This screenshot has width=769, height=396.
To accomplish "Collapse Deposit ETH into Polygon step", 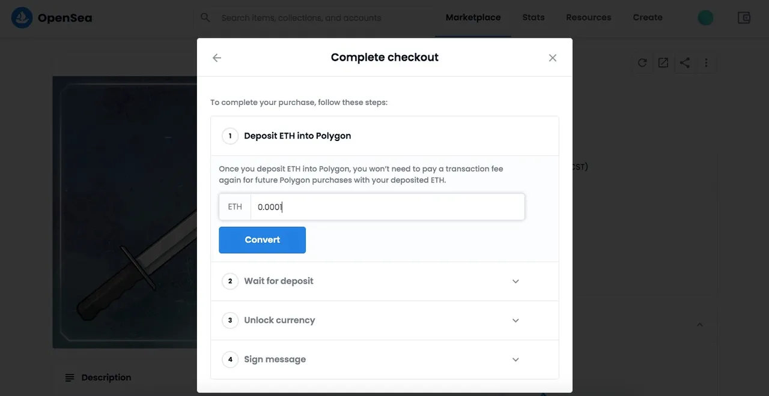I will point(384,136).
